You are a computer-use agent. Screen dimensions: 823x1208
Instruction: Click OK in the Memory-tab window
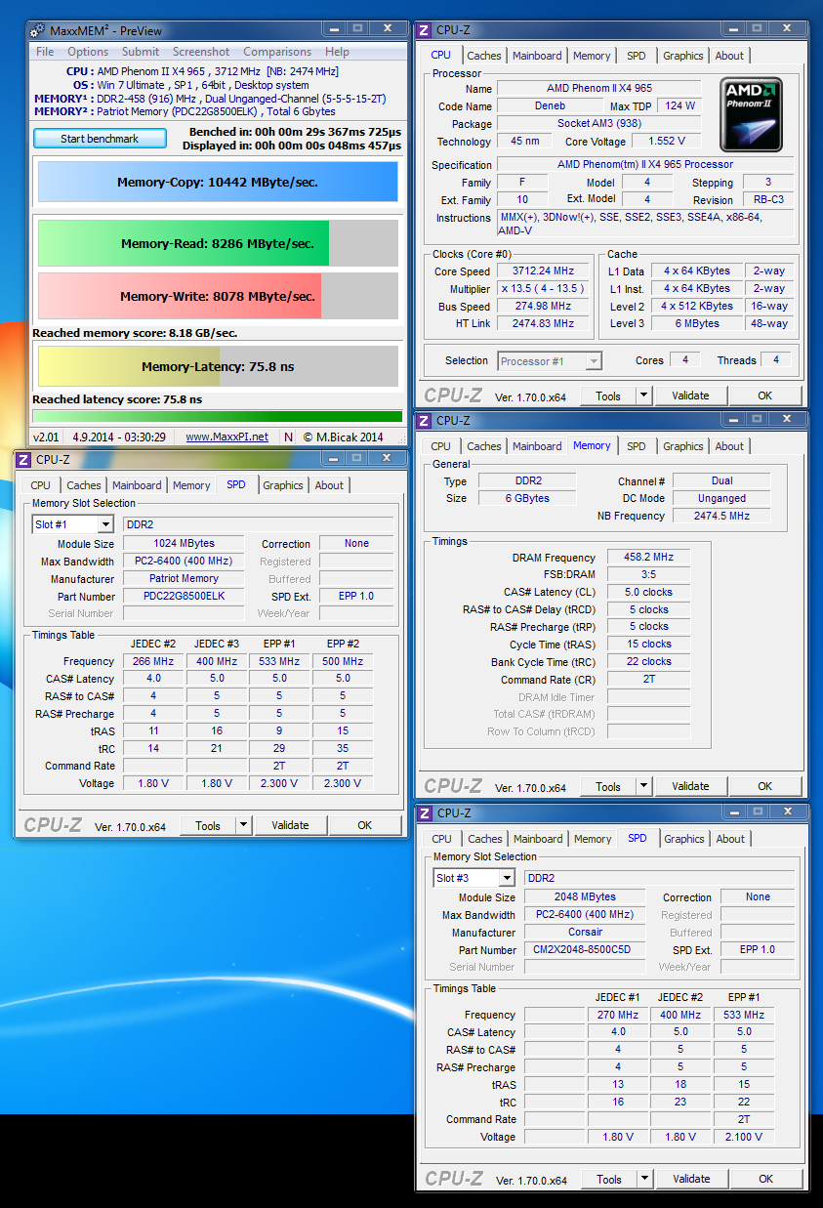[764, 786]
